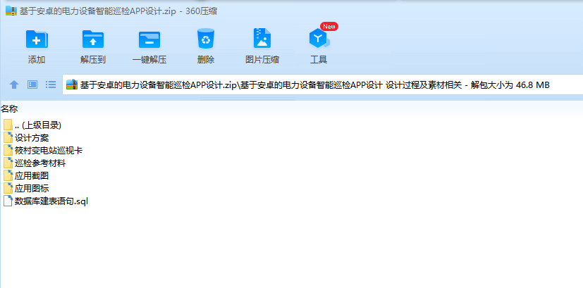
Task: Click the 删除 label text
Action: (206, 60)
